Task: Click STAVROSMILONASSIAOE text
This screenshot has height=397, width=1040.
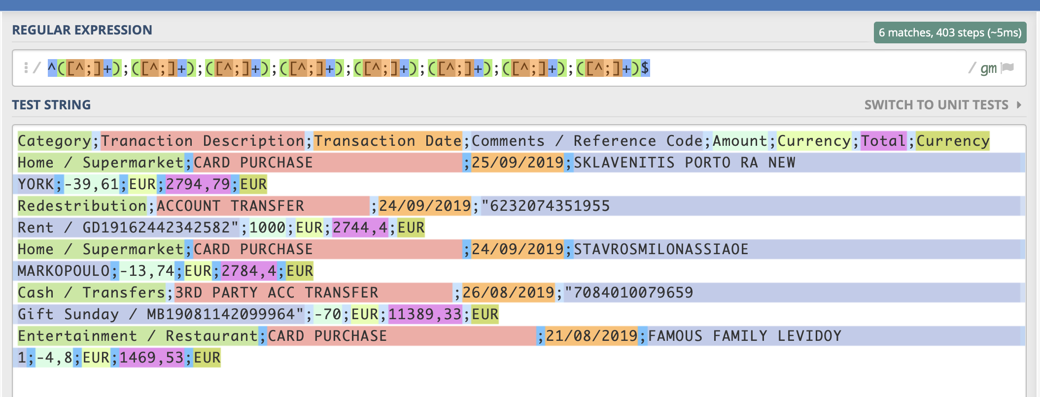Action: tap(661, 250)
